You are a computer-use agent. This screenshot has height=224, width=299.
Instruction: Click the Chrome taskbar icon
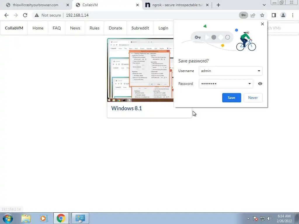pos(61,218)
